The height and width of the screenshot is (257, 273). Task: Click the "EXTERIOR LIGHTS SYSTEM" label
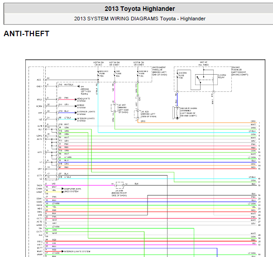point(86,113)
